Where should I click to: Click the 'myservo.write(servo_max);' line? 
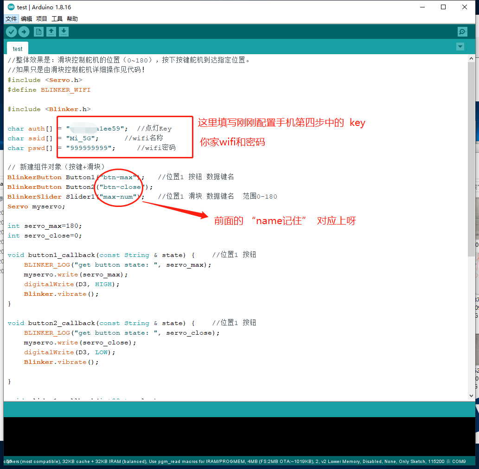76,275
